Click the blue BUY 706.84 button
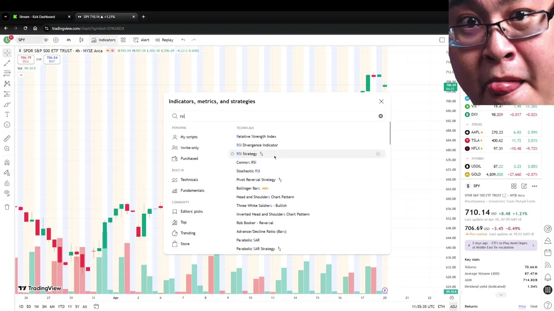 pyautogui.click(x=52, y=59)
